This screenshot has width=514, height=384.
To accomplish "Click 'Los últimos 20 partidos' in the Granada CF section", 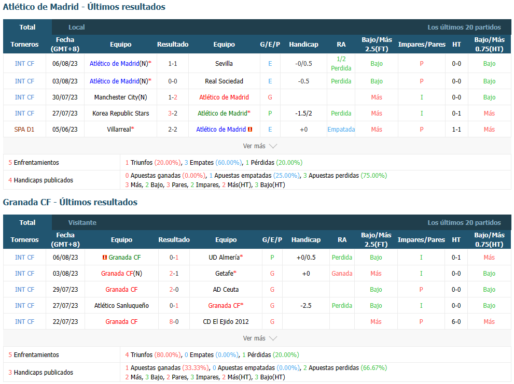I will tap(464, 222).
